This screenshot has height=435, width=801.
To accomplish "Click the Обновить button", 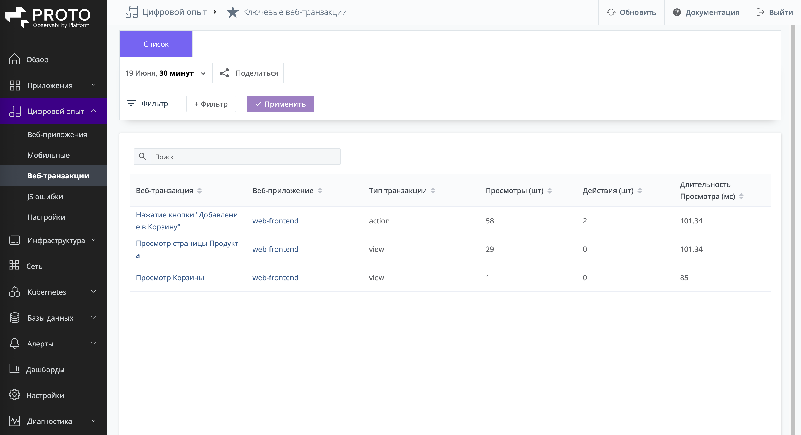I will [x=631, y=12].
